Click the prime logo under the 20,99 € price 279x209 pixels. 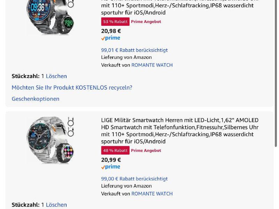[111, 167]
